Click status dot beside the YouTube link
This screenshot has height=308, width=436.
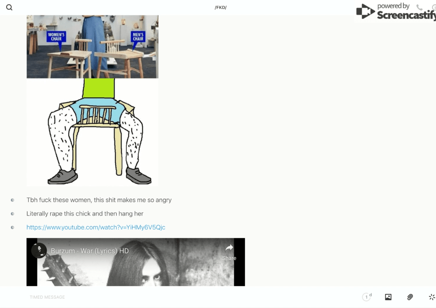(12, 227)
